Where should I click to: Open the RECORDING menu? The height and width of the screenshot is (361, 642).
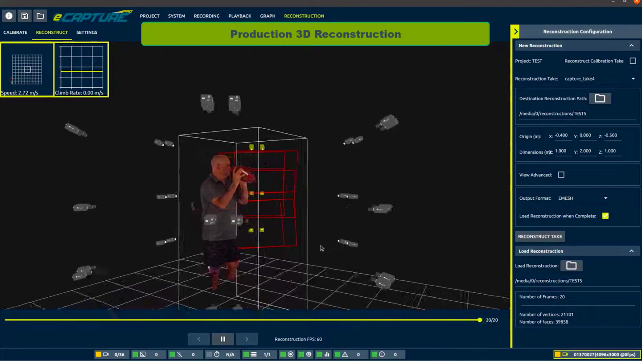(x=206, y=16)
